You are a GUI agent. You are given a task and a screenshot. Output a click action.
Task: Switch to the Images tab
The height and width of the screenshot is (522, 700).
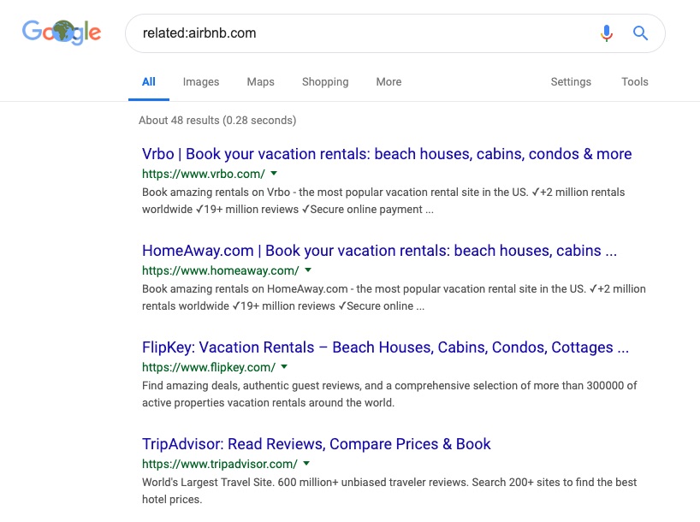tap(201, 81)
